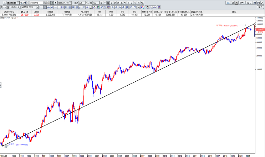Open the 가격지표 indicator menu

pos(15,7)
